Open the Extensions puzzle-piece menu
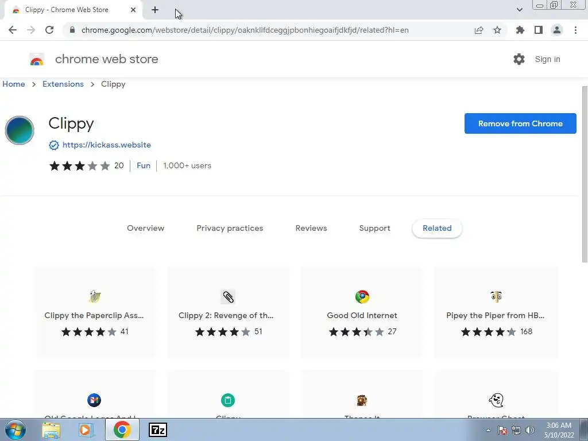 point(520,30)
